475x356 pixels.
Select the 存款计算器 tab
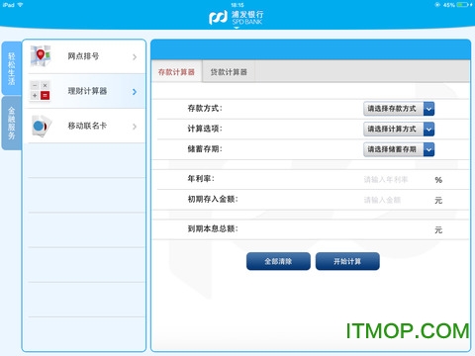176,71
